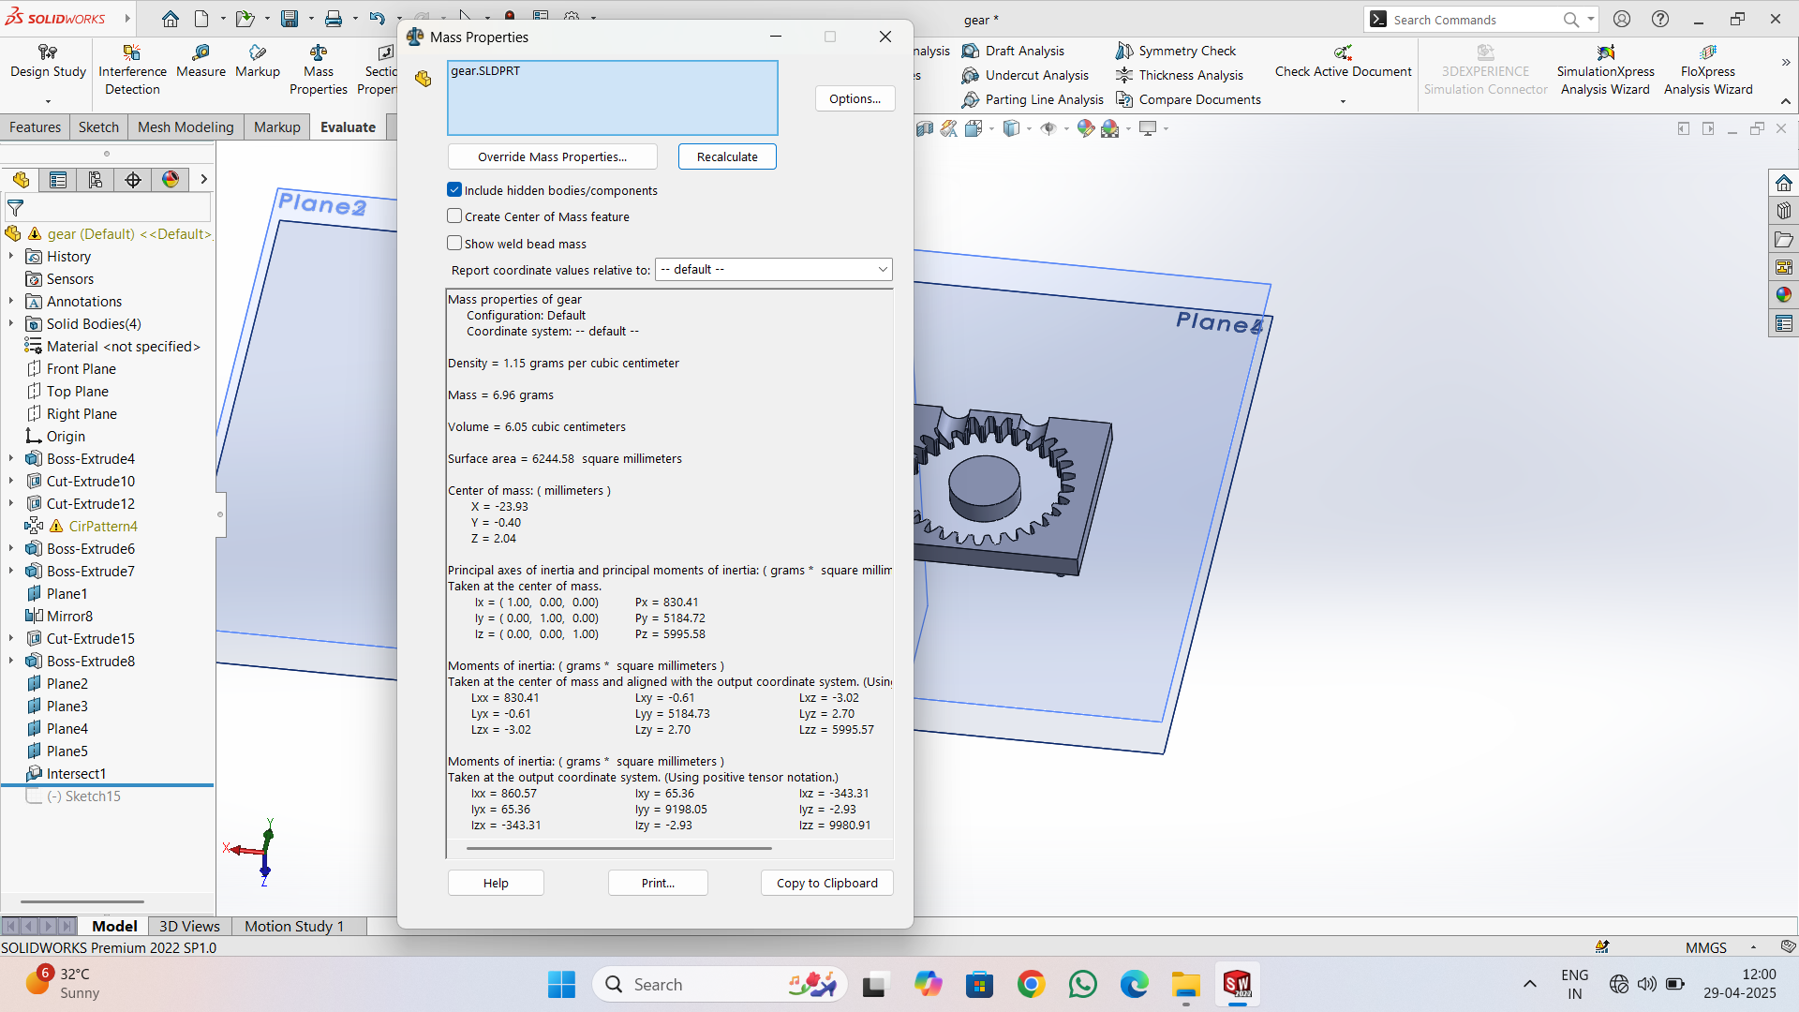The image size is (1799, 1012).
Task: Open the Design Study dropdown arrow
Action: pos(48,101)
